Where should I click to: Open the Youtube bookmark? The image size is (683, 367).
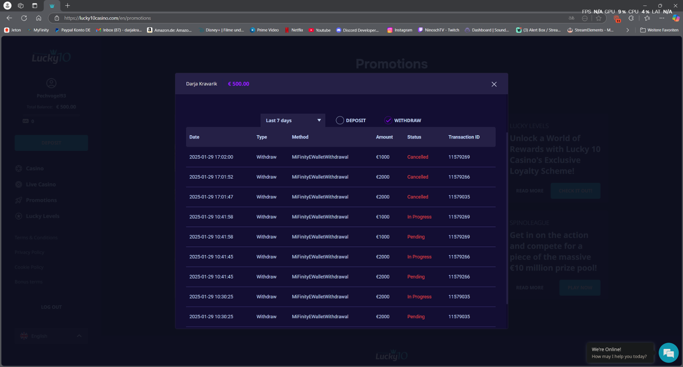coord(320,30)
